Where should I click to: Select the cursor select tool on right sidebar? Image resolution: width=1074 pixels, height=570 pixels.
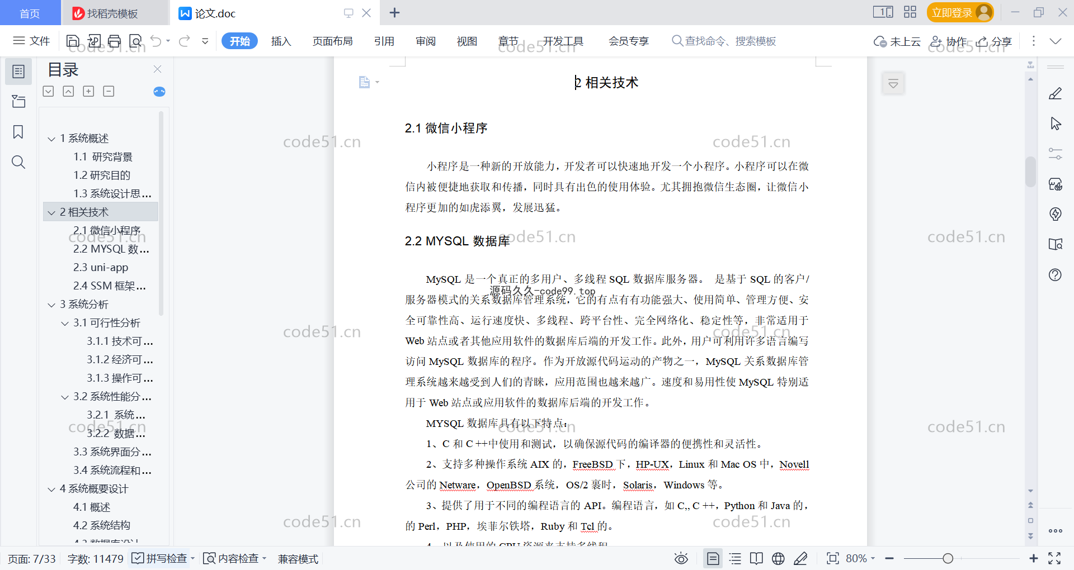click(1056, 123)
